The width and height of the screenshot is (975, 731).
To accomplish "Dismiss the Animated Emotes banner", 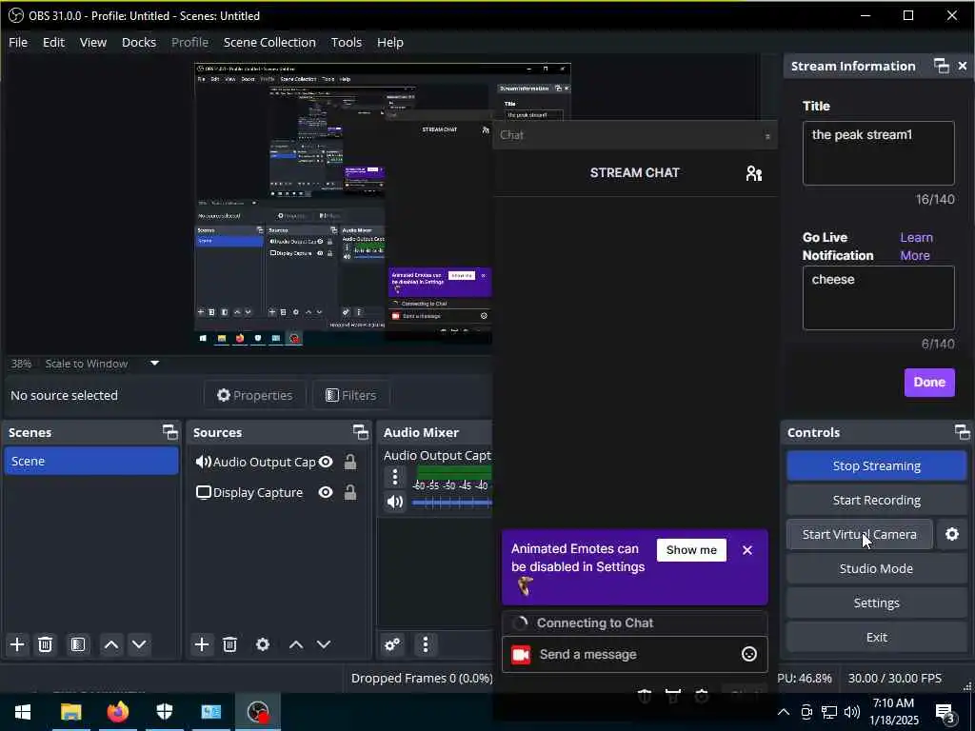I will click(747, 550).
